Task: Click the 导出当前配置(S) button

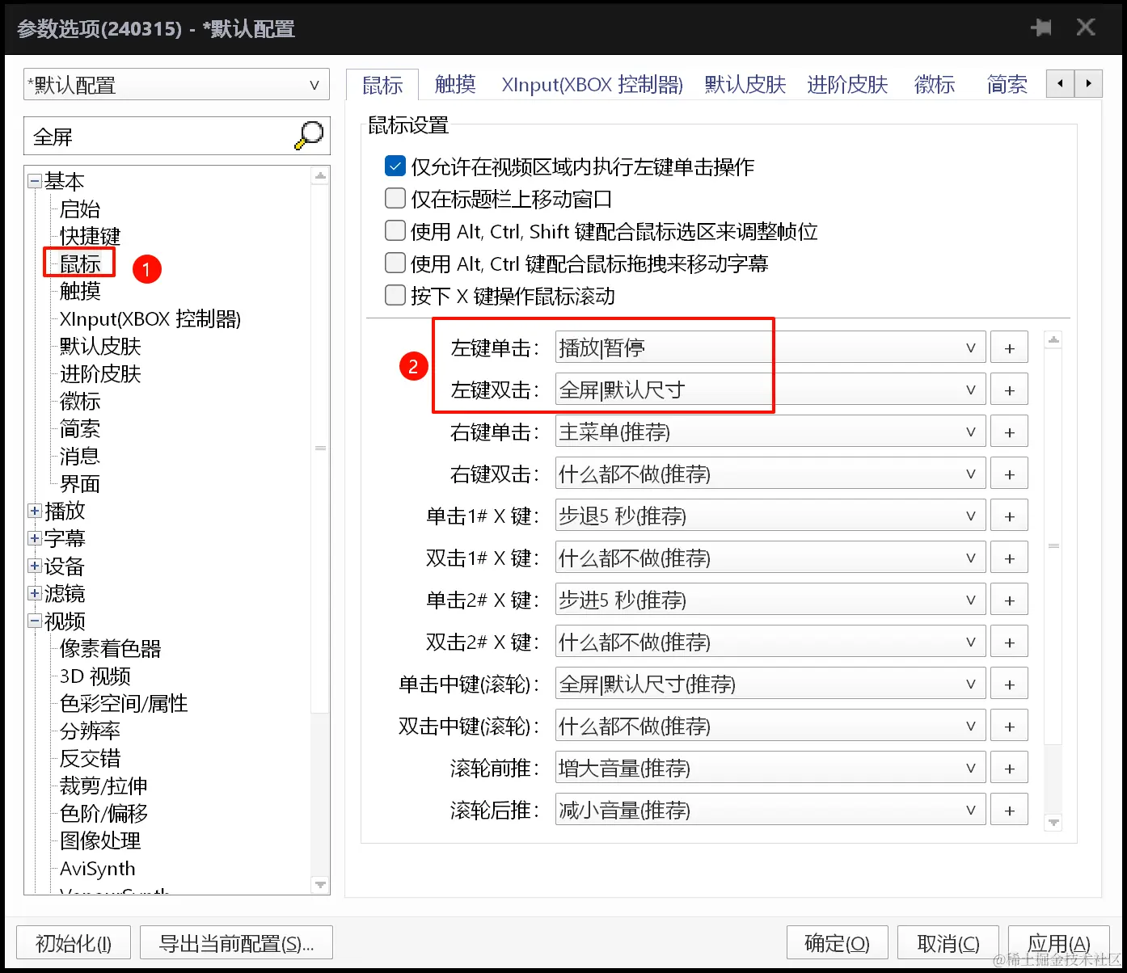Action: [236, 942]
